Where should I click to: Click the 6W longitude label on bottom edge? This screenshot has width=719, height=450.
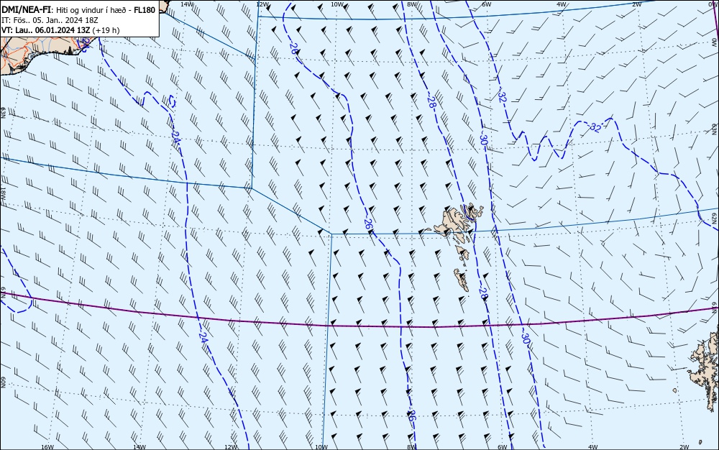pyautogui.click(x=503, y=447)
